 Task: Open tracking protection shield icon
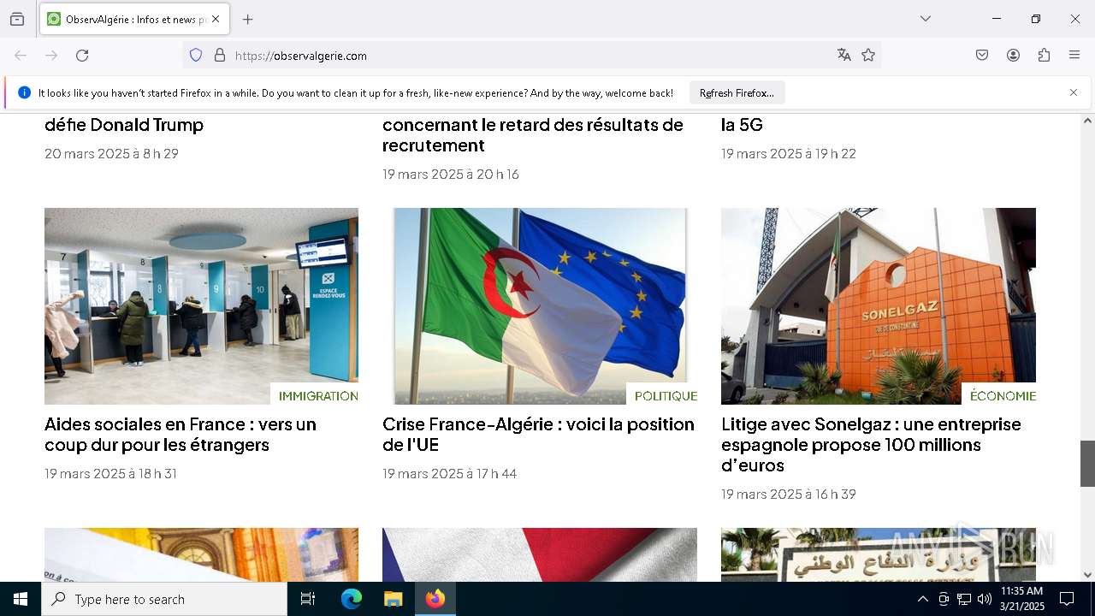point(196,56)
